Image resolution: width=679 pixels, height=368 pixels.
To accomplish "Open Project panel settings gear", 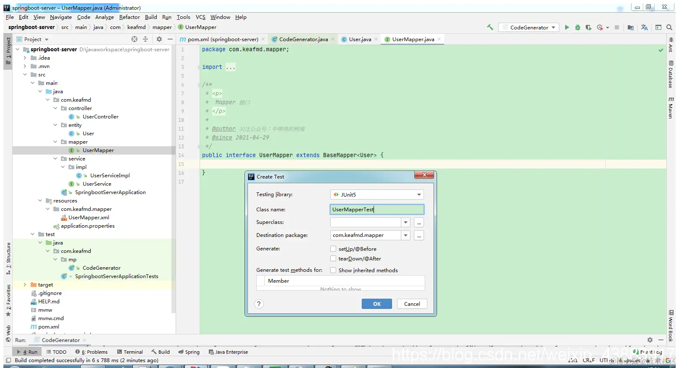I will (159, 39).
